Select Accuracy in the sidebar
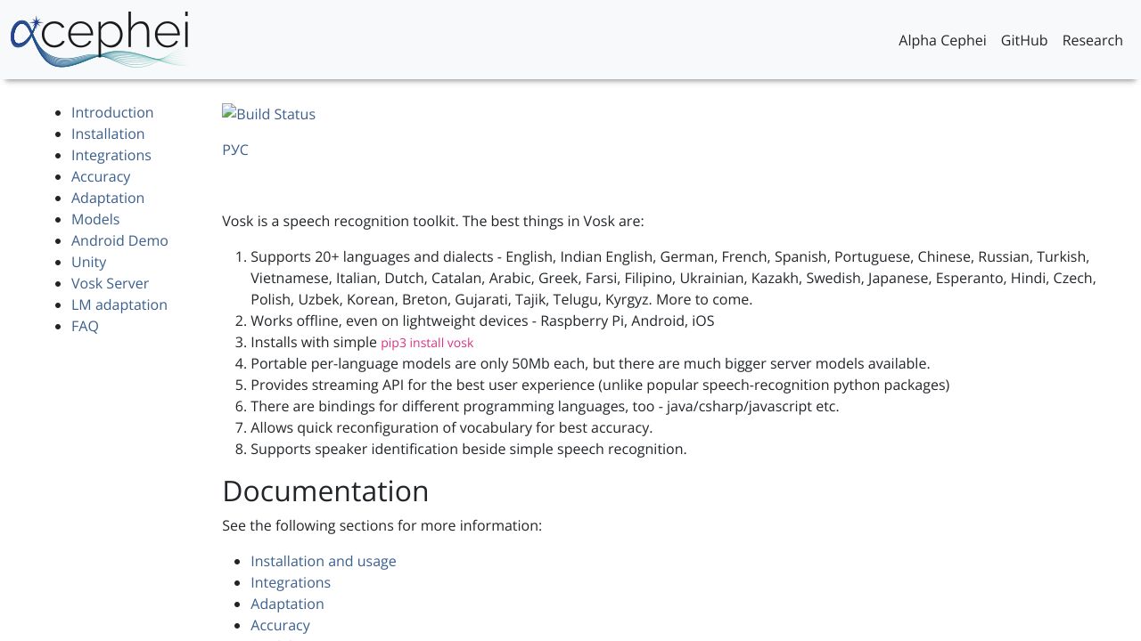1141x641 pixels. coord(101,176)
